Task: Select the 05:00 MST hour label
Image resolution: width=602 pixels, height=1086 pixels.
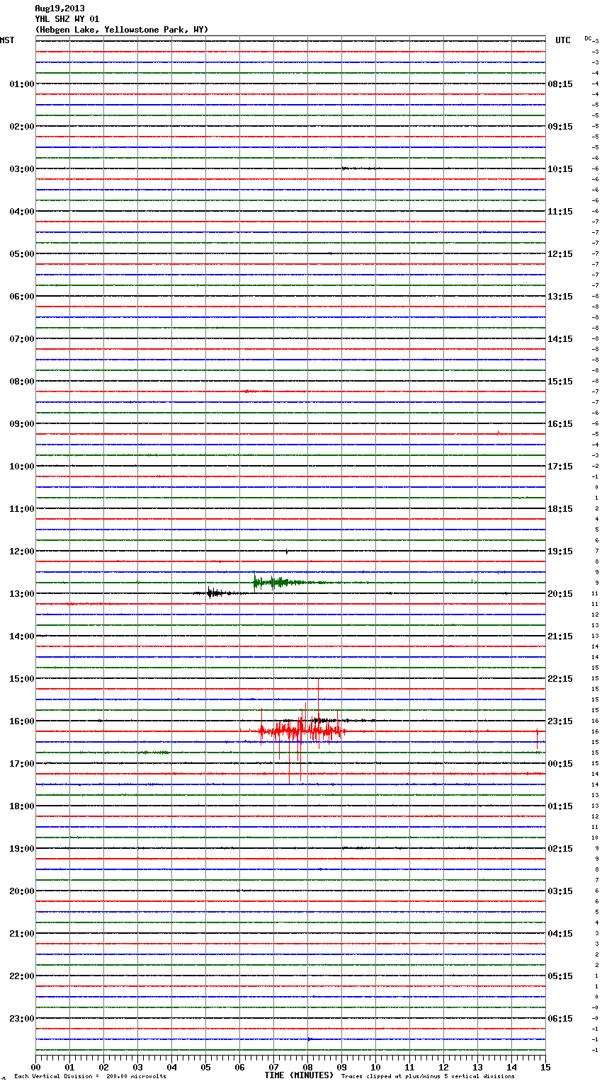Action: pyautogui.click(x=22, y=254)
